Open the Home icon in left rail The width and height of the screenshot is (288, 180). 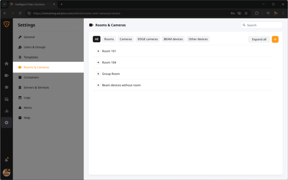[x=6, y=64]
